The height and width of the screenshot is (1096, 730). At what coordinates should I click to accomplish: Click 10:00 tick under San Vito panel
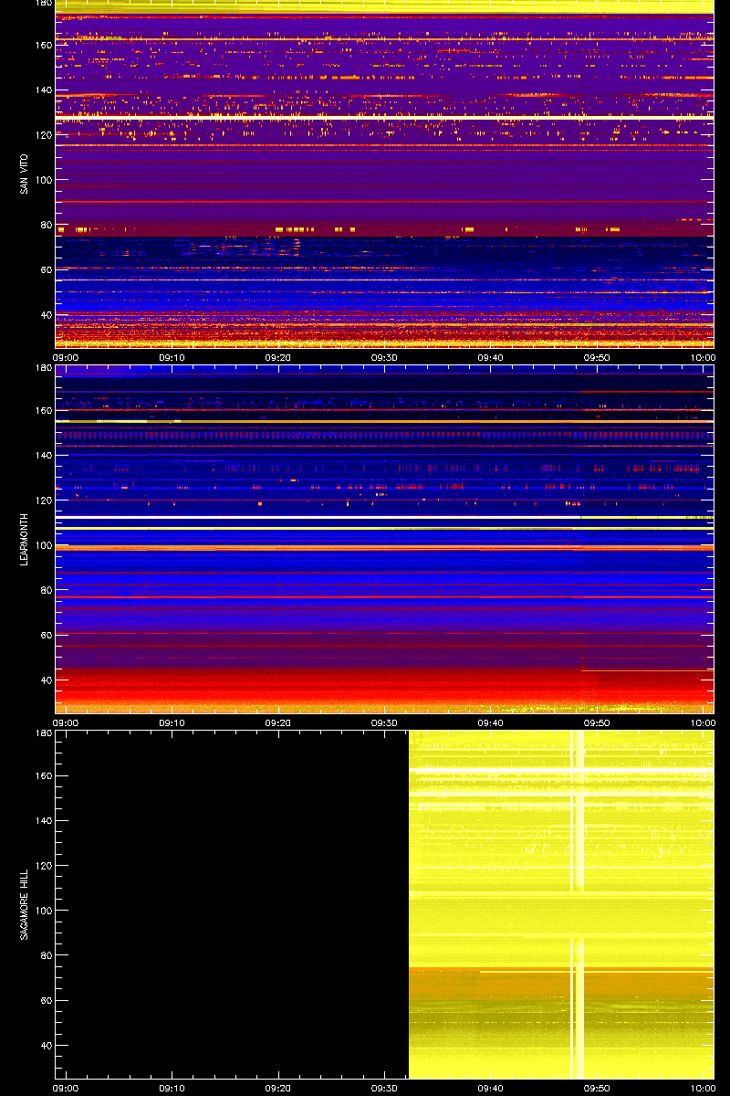pyautogui.click(x=703, y=358)
